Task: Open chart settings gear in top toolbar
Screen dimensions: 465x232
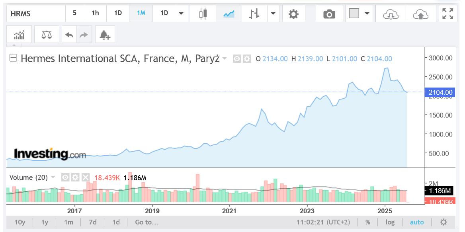Action: click(x=293, y=14)
